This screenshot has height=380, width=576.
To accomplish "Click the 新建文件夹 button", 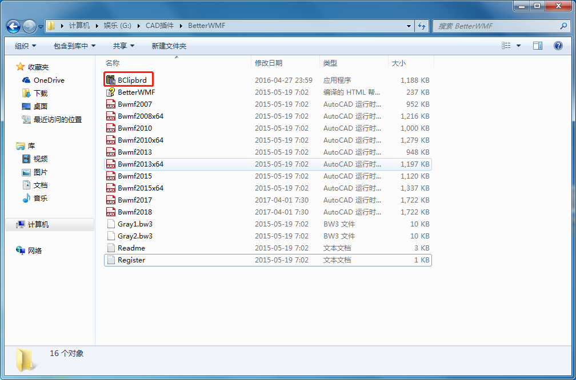I will [169, 46].
